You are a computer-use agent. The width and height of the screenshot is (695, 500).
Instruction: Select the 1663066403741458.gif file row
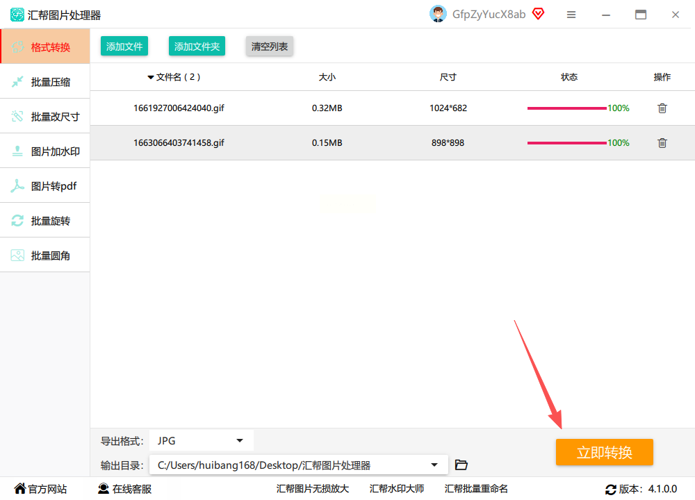(x=393, y=143)
